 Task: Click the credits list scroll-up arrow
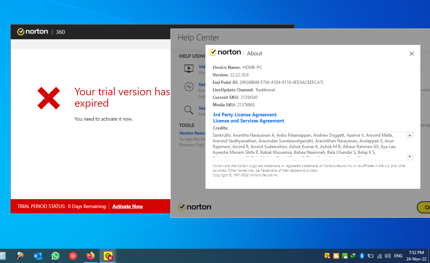(x=410, y=135)
